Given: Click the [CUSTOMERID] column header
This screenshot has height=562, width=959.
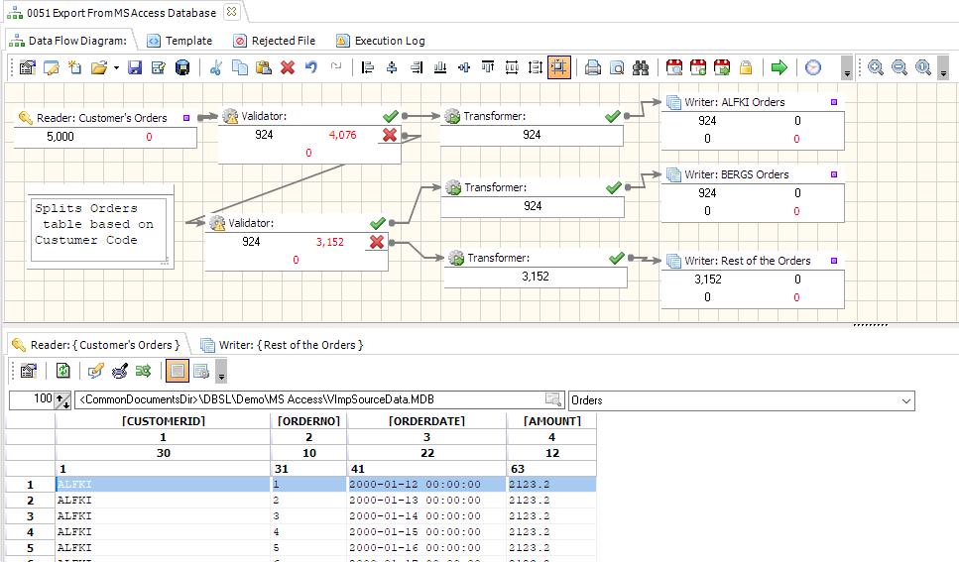Looking at the screenshot, I should pos(164,420).
